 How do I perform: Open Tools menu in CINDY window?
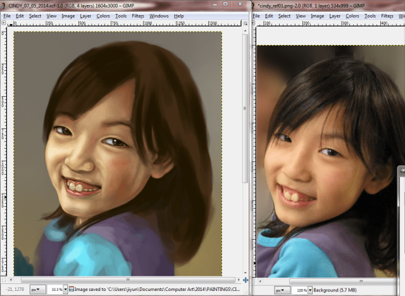click(121, 16)
